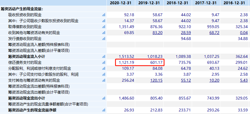View chart icon of 偿还债务支付的现金
The width and height of the screenshot is (250, 114).
pyautogui.click(x=103, y=62)
